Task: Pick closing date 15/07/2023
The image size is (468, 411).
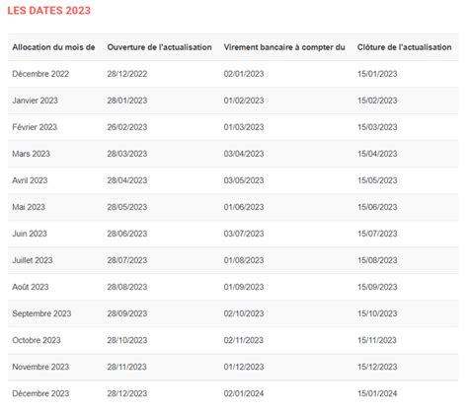Action: (377, 234)
